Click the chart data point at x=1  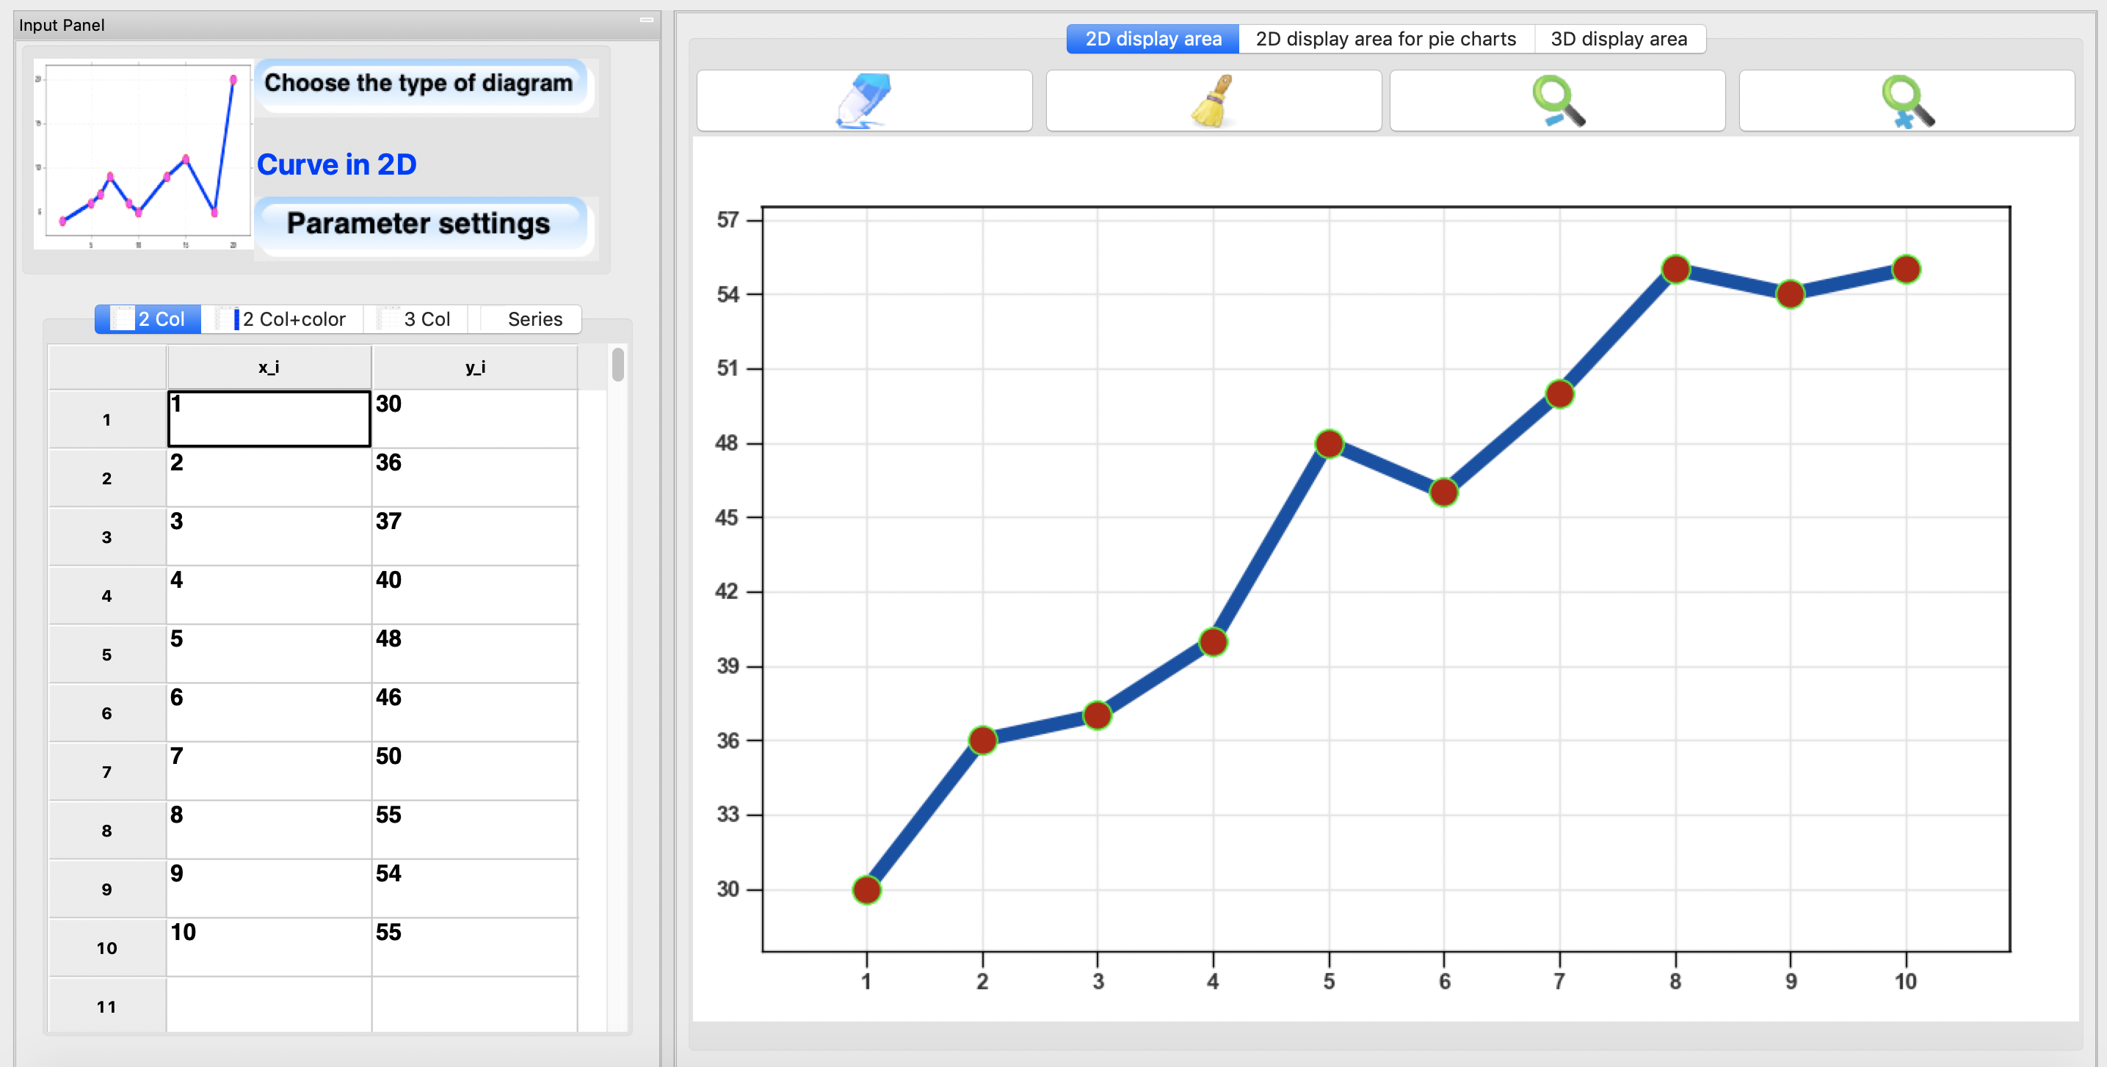[x=866, y=889]
